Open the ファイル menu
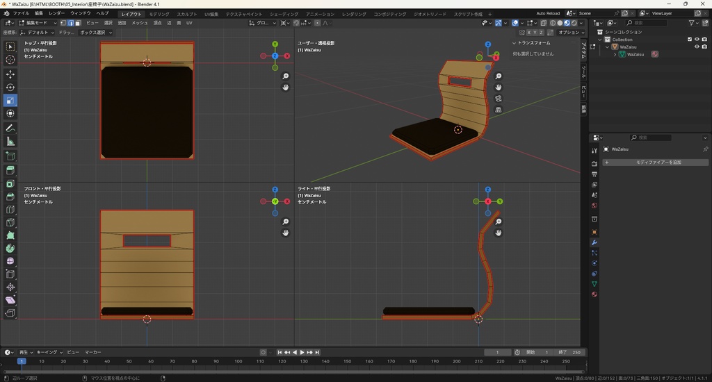Screen dimensions: 712x382 pos(21,13)
